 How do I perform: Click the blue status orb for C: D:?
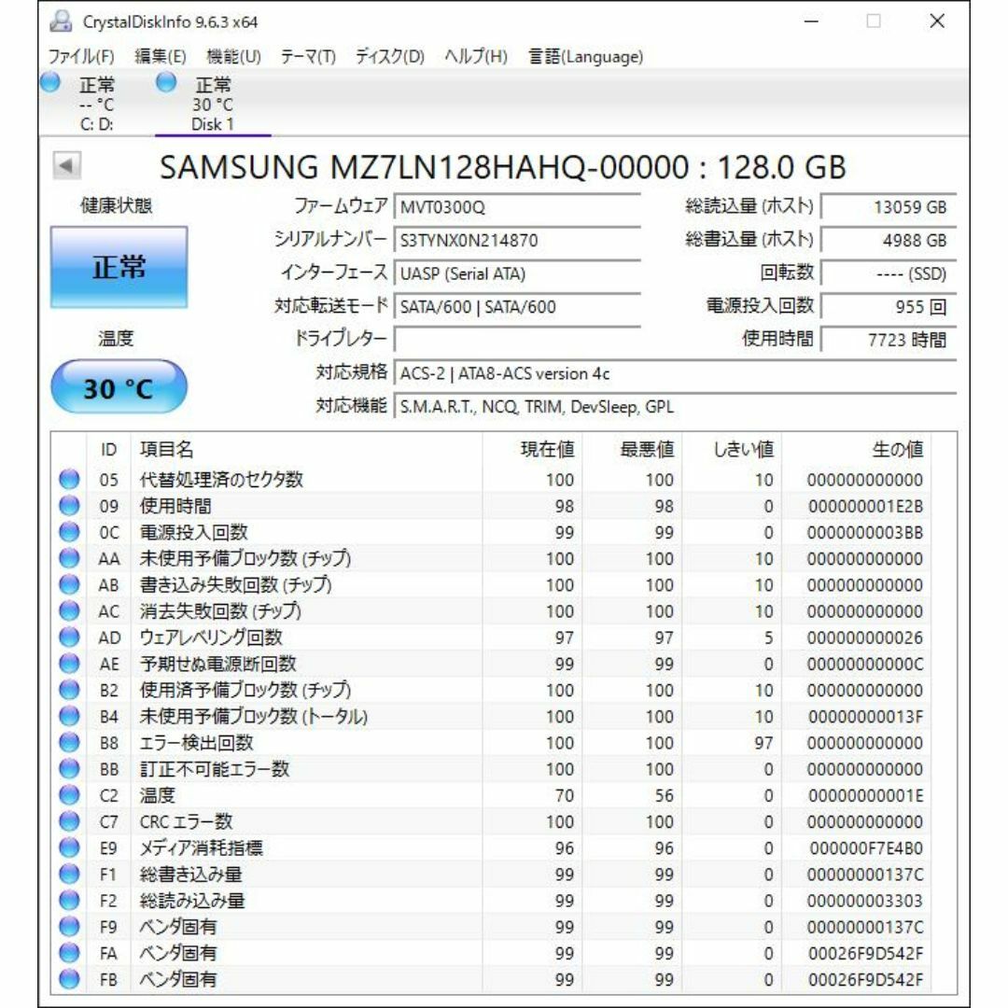click(x=50, y=82)
